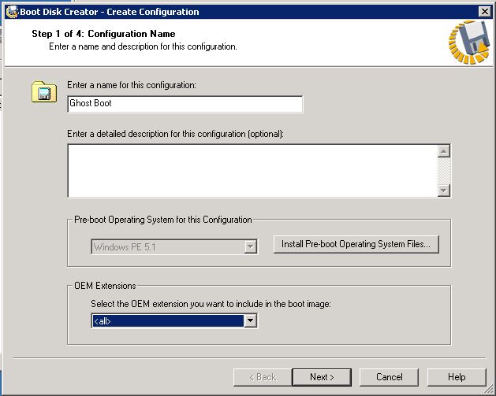
Task: Click the Cancel button
Action: [389, 377]
